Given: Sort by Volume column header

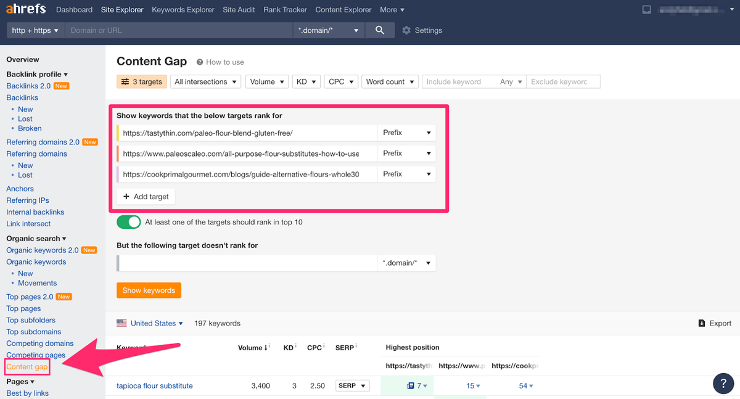Looking at the screenshot, I should tap(252, 348).
